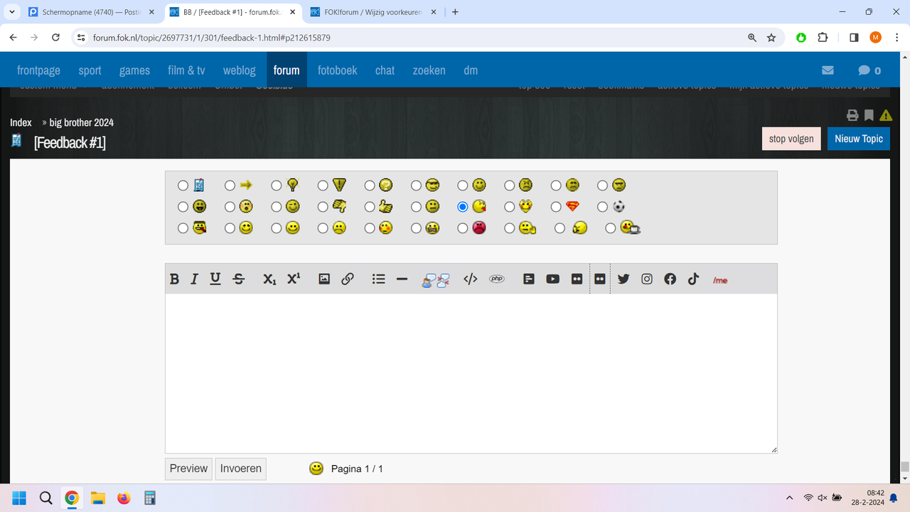Click the Preview button
The height and width of the screenshot is (512, 910).
point(188,468)
